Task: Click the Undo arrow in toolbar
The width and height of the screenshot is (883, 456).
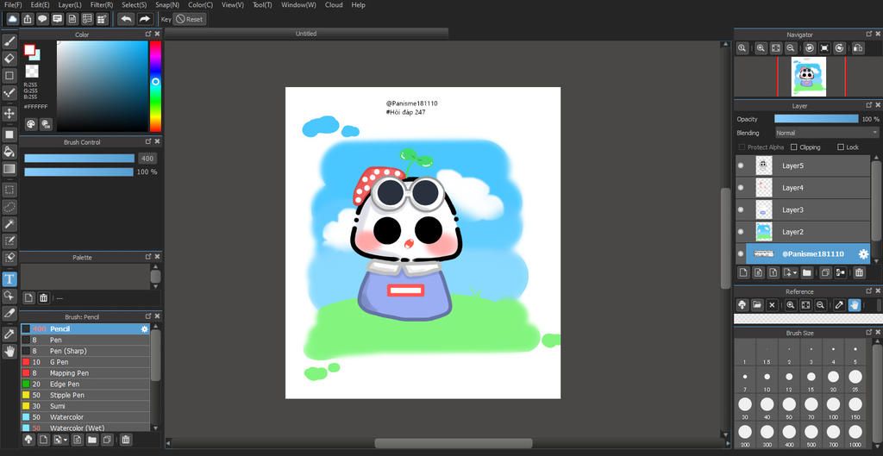Action: tap(126, 19)
